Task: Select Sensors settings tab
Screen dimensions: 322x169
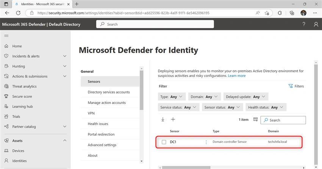Action: tap(110, 81)
